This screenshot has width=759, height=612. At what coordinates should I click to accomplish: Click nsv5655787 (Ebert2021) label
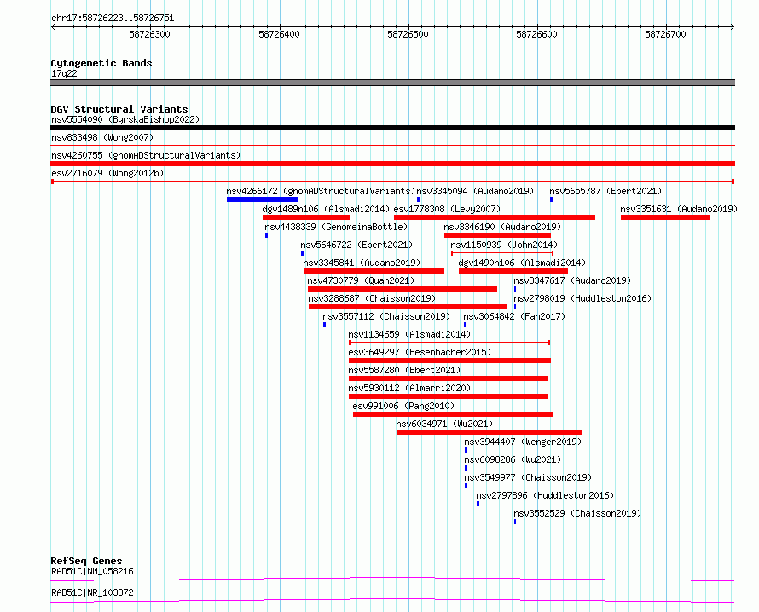(605, 191)
